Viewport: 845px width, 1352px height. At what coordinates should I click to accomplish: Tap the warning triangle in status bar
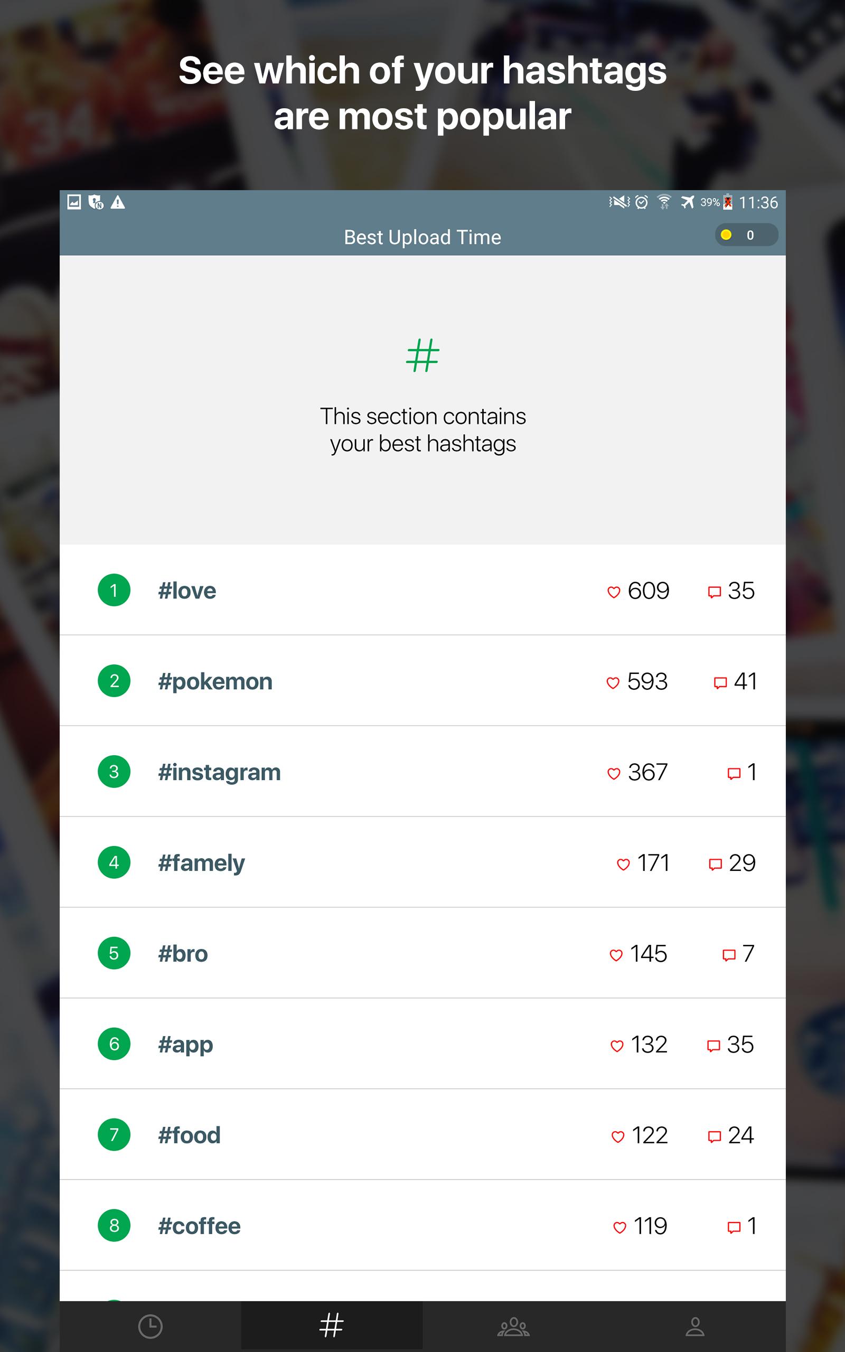point(117,202)
